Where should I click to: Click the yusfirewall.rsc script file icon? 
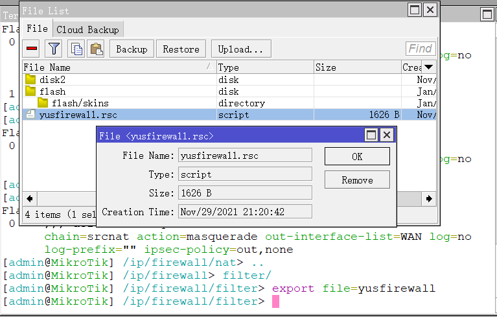pyautogui.click(x=30, y=115)
